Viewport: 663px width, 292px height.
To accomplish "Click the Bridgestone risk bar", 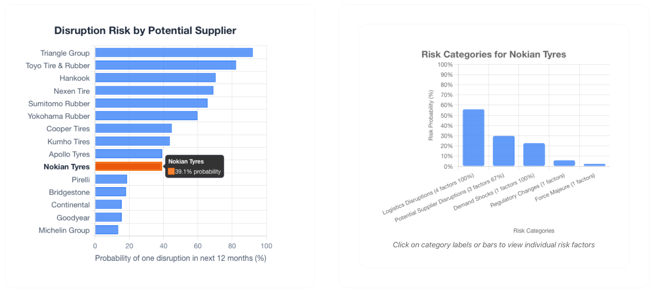I will coord(110,192).
